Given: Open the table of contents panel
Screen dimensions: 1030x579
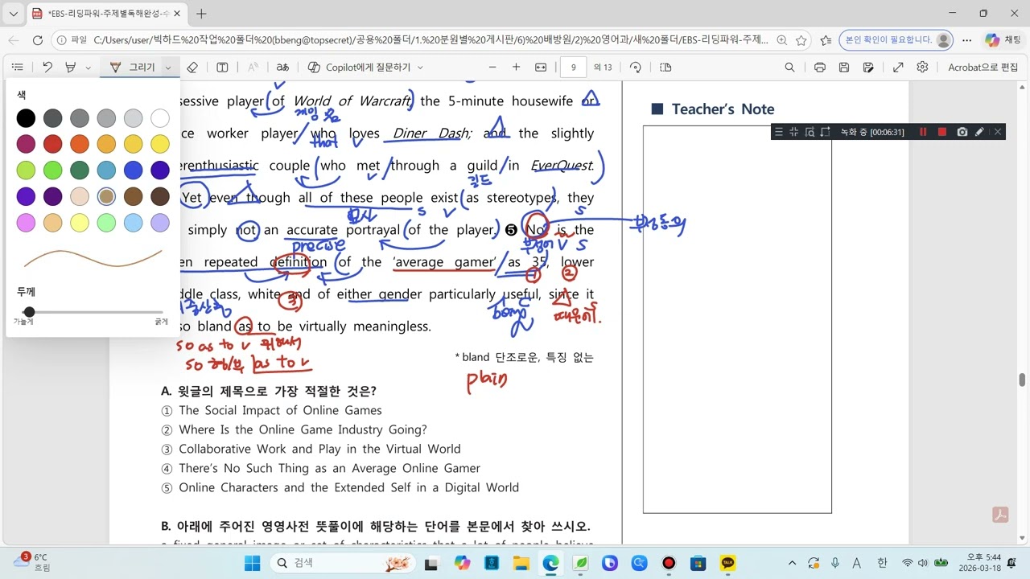Looking at the screenshot, I should [17, 68].
